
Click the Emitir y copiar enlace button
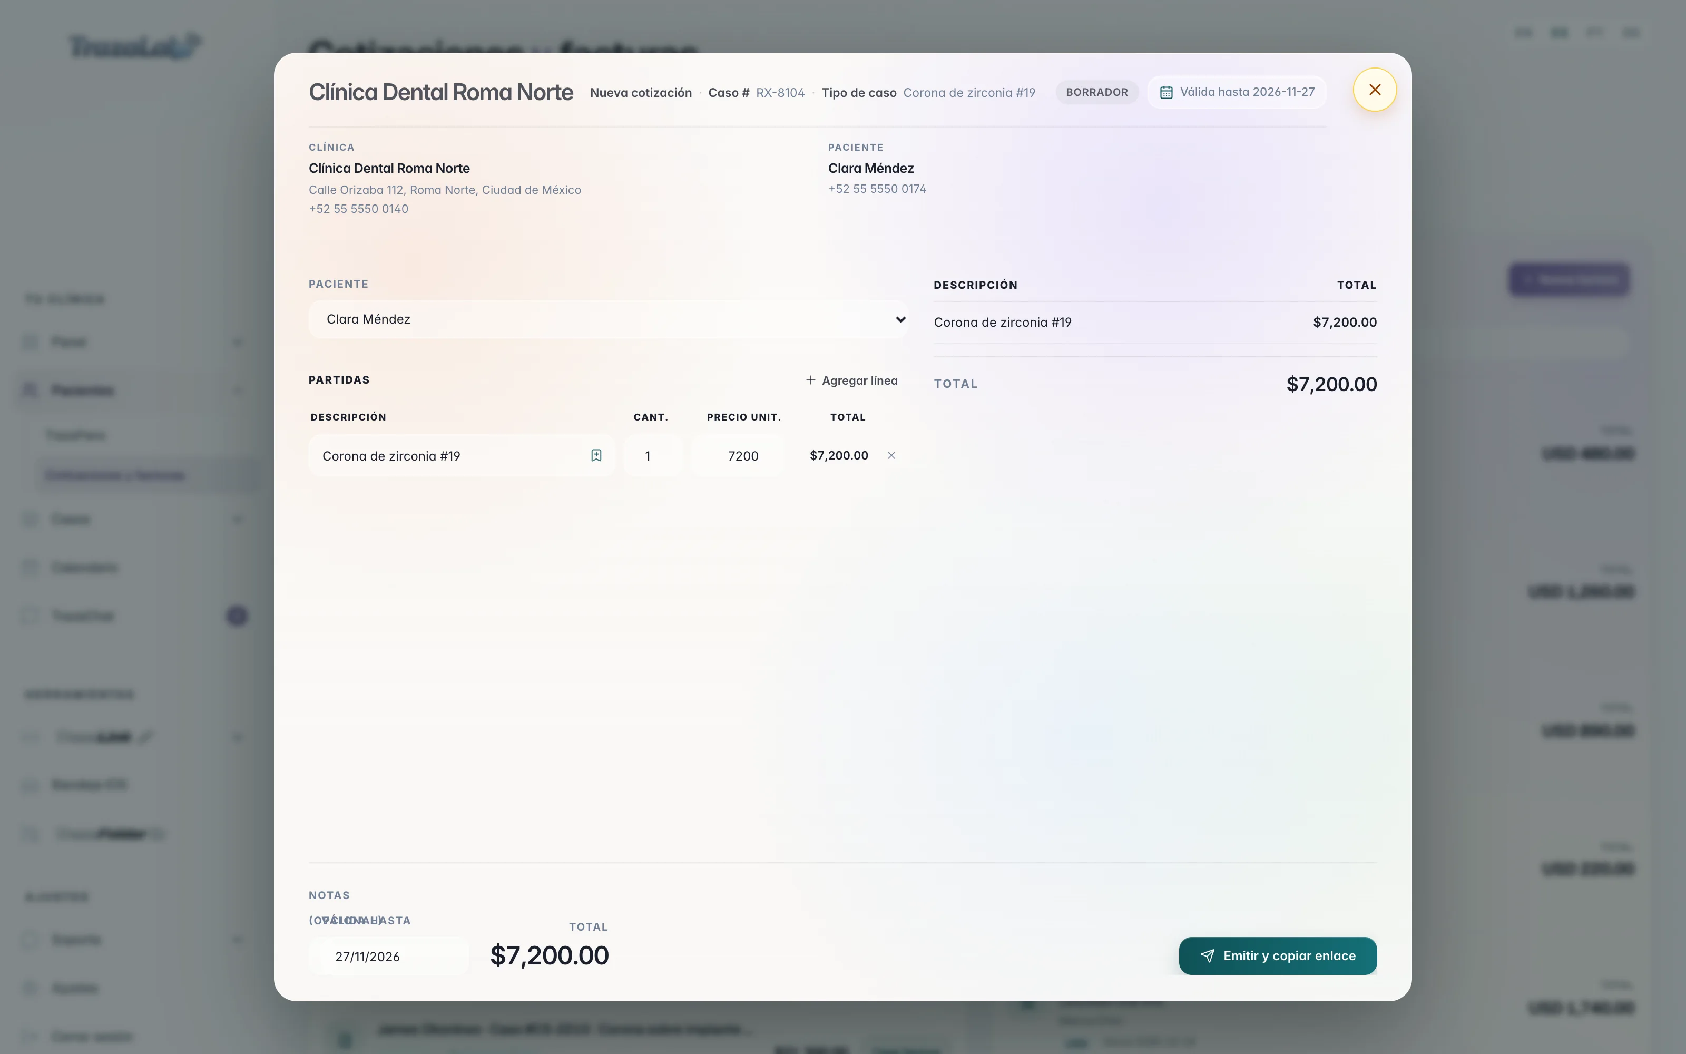(1278, 955)
